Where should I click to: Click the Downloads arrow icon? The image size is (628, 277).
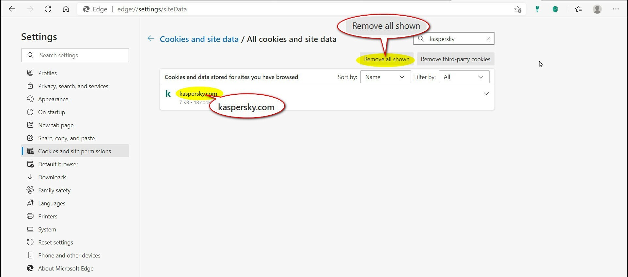click(x=30, y=177)
